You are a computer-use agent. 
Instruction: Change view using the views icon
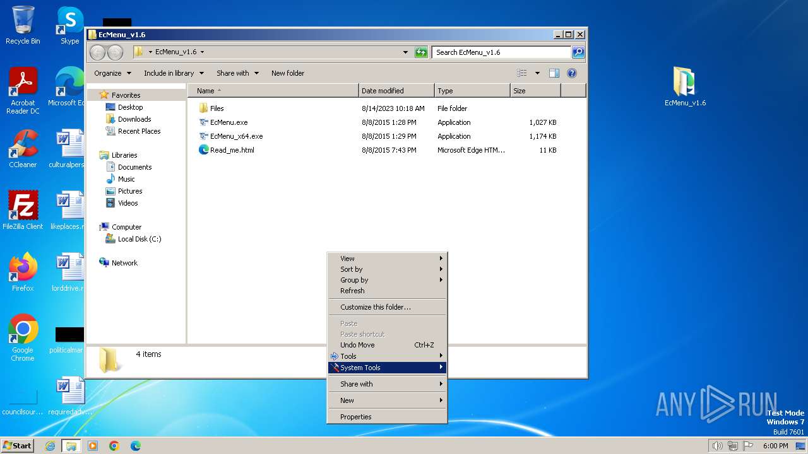[x=521, y=73]
